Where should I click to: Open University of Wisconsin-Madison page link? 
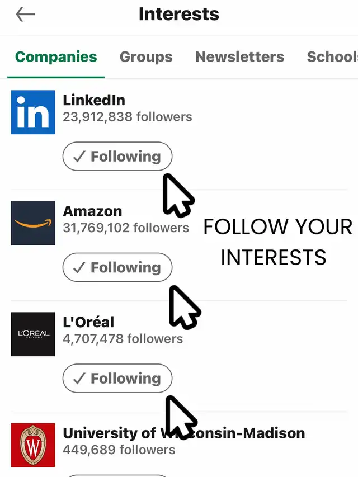pyautogui.click(x=183, y=433)
